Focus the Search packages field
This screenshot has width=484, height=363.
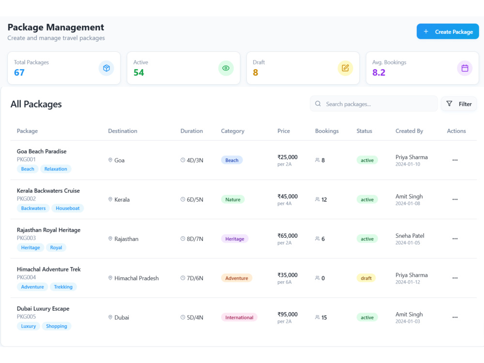pos(374,104)
